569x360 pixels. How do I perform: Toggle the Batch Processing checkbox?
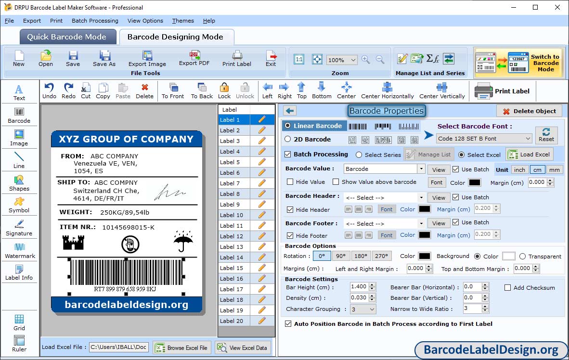tap(288, 154)
